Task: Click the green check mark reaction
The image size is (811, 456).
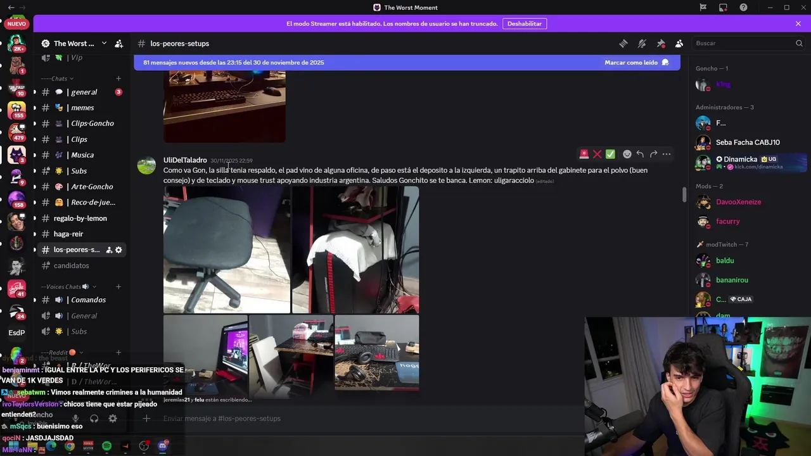Action: pos(610,154)
